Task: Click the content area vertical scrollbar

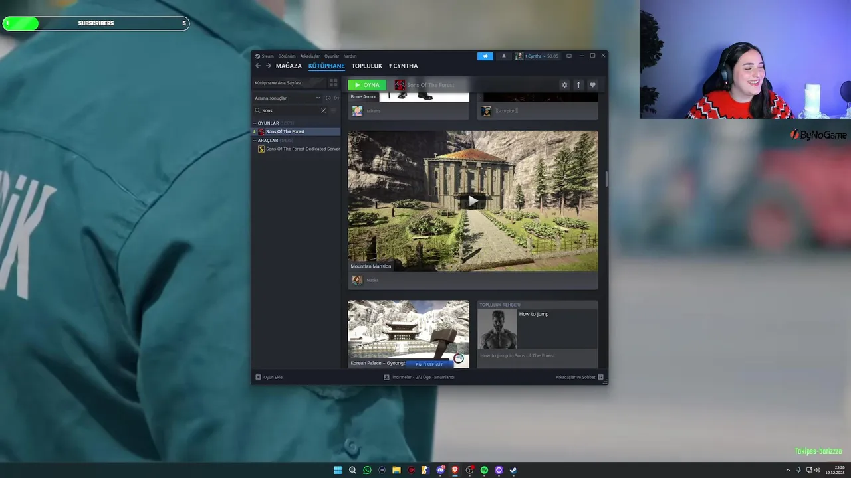Action: click(x=606, y=179)
